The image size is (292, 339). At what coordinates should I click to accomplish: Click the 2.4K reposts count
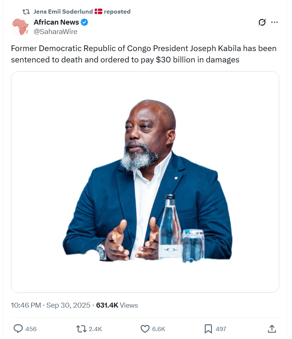pos(95,329)
